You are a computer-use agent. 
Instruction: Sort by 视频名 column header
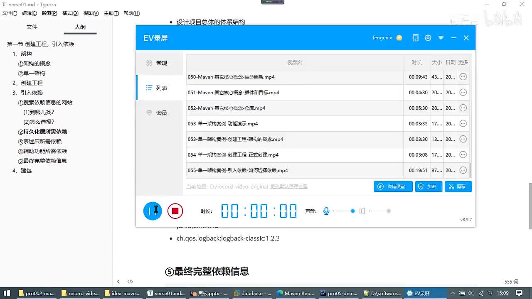pyautogui.click(x=295, y=62)
